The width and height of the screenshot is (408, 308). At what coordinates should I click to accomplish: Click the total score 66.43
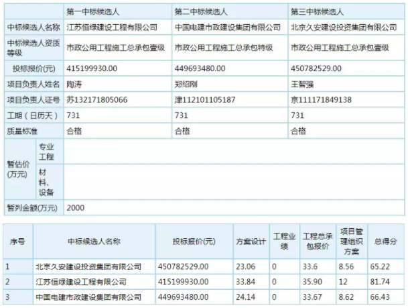click(x=380, y=297)
